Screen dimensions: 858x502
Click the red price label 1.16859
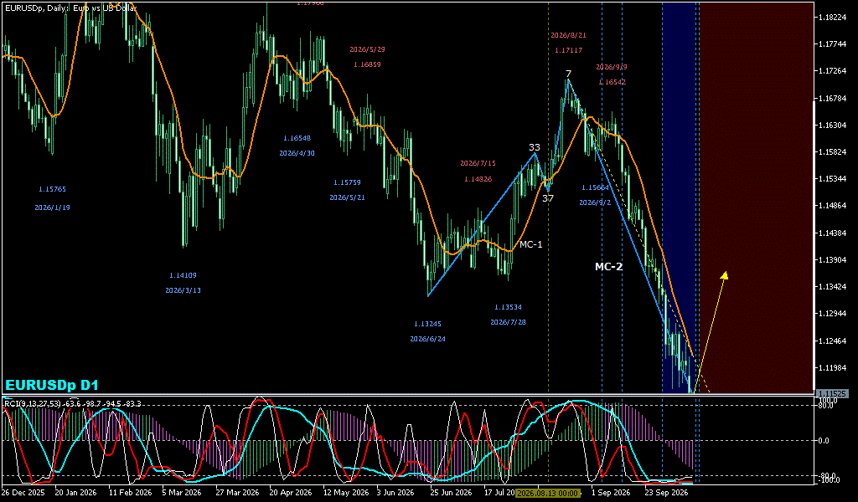367,64
